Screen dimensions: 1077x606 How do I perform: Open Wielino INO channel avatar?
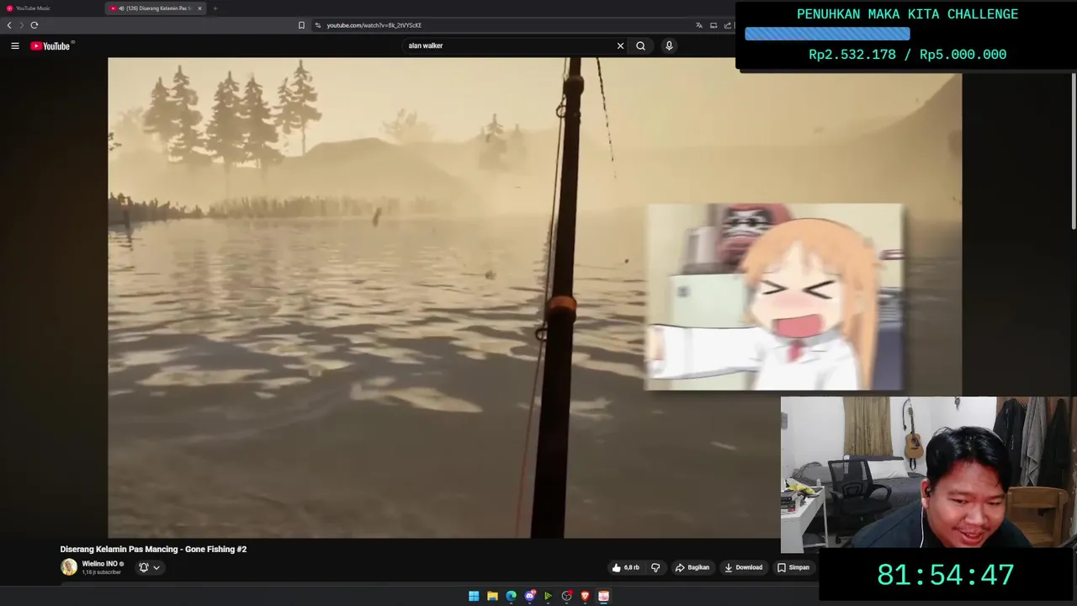coord(68,567)
